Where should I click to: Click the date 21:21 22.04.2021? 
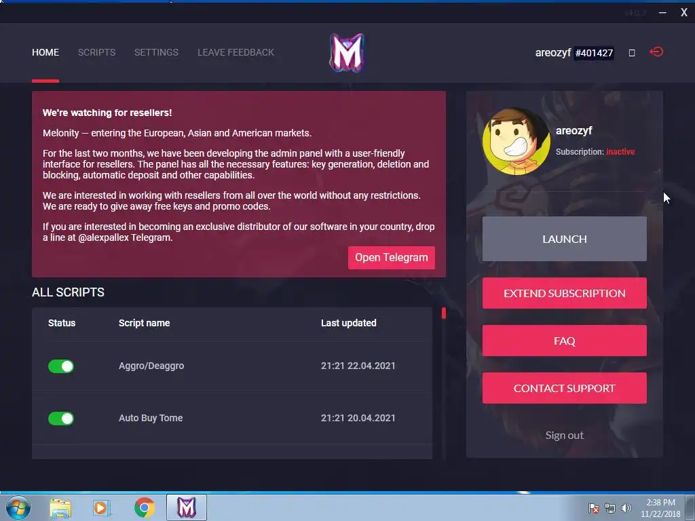pyautogui.click(x=358, y=366)
